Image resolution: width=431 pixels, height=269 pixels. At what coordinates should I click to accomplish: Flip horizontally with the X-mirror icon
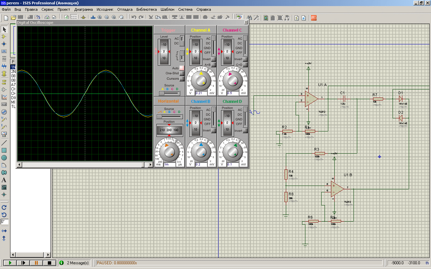pyautogui.click(x=4, y=231)
